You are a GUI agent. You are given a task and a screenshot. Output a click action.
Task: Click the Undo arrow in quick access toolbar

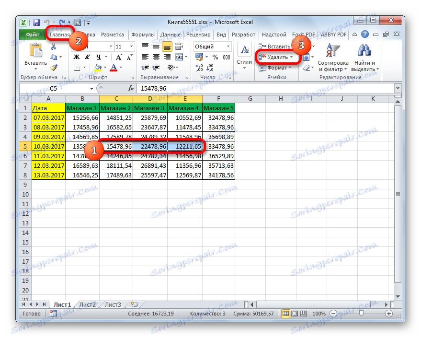47,23
